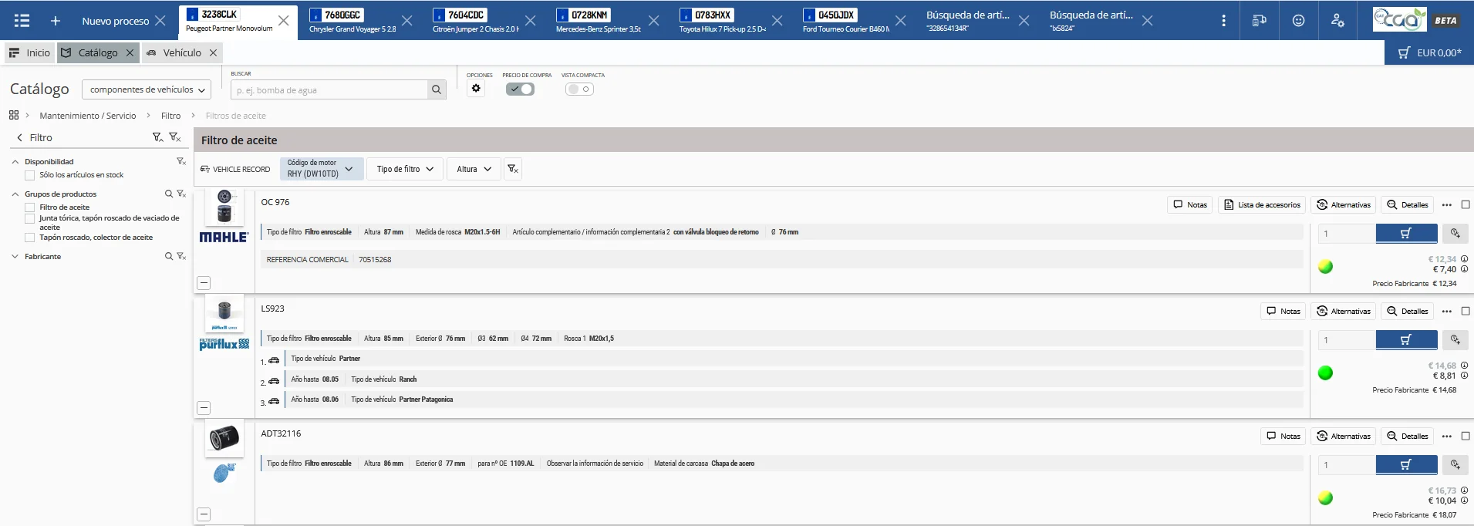
Task: Expand the Fabricante filter section
Action: (15, 257)
